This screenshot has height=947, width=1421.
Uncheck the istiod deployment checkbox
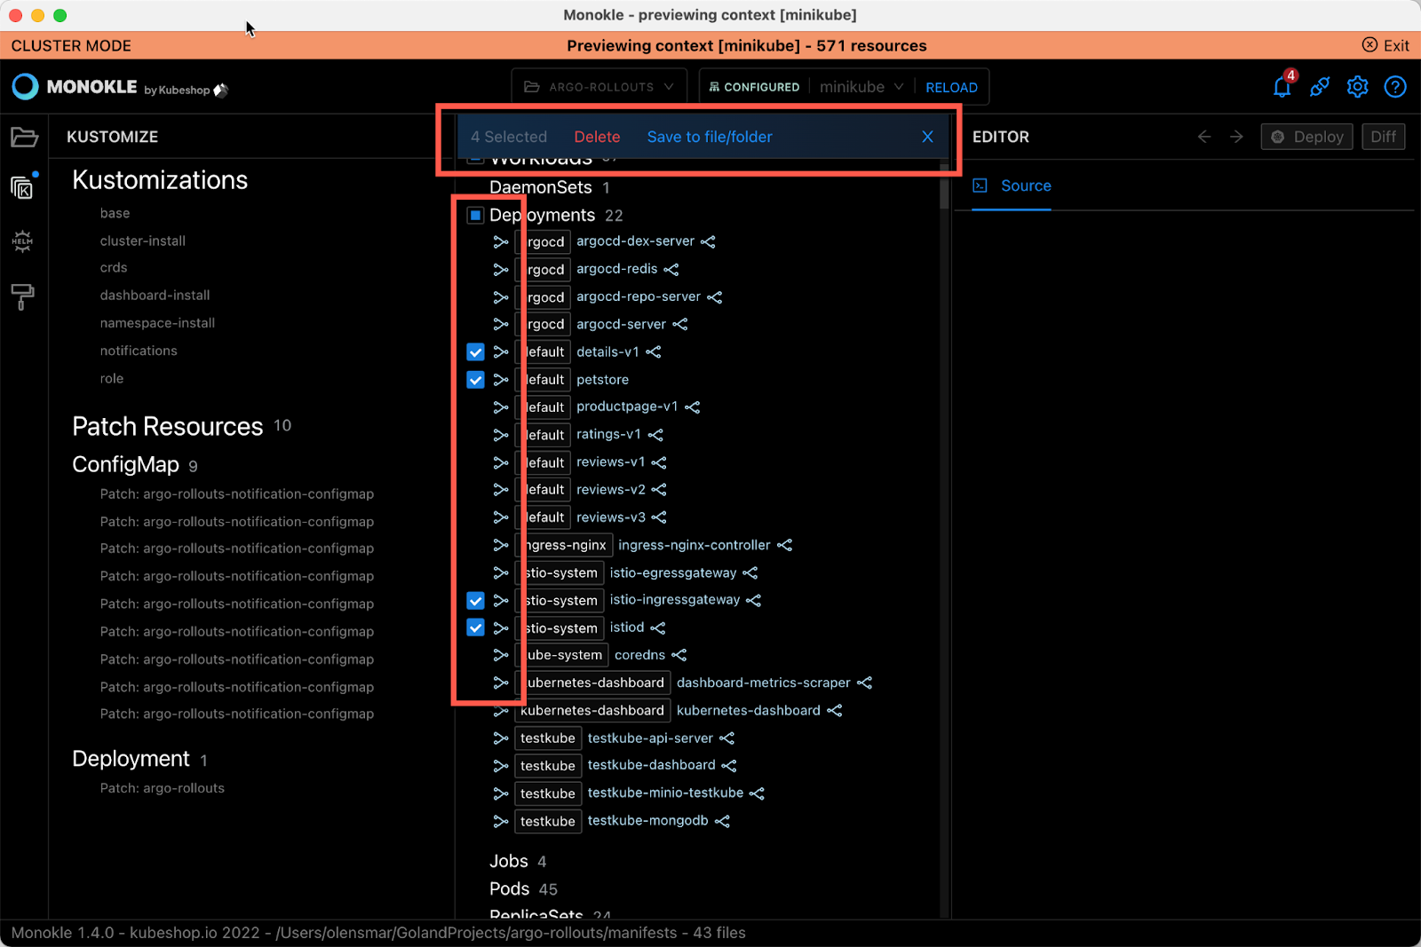[x=475, y=628]
